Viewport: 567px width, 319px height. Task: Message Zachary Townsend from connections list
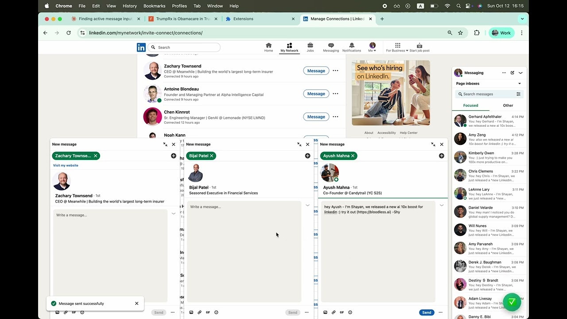316,71
